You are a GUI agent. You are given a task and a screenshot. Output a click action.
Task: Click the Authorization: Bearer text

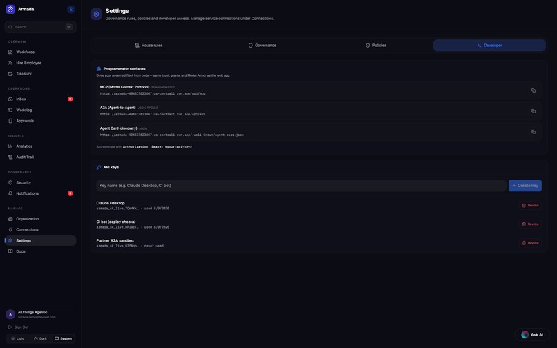coord(158,147)
